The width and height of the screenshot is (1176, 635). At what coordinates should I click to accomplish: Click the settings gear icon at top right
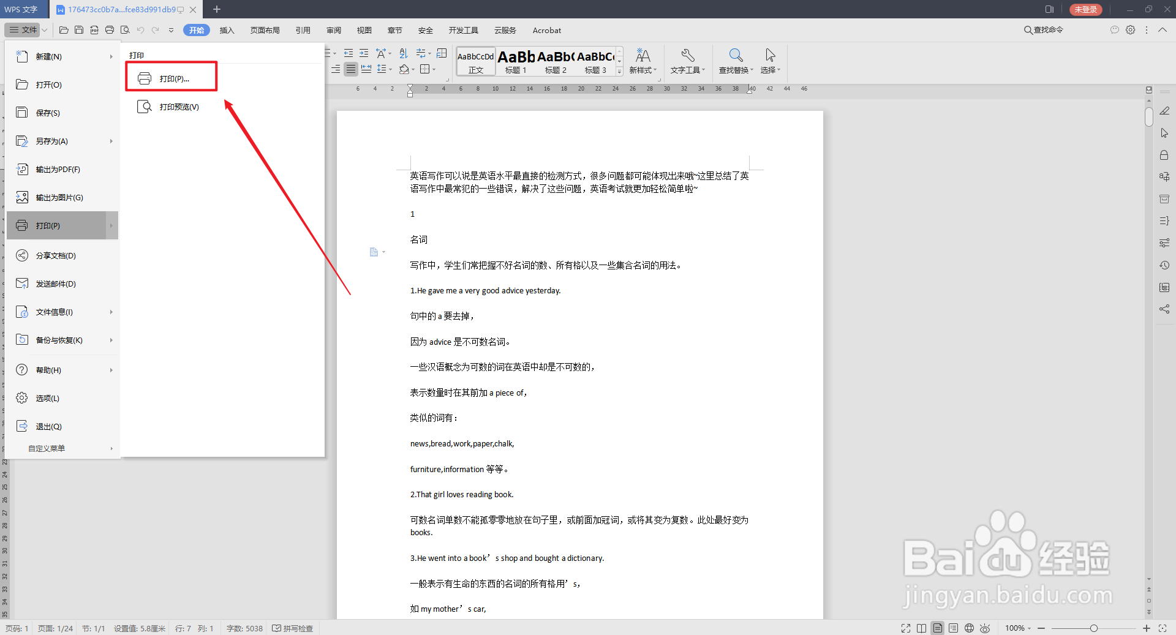(x=1131, y=29)
